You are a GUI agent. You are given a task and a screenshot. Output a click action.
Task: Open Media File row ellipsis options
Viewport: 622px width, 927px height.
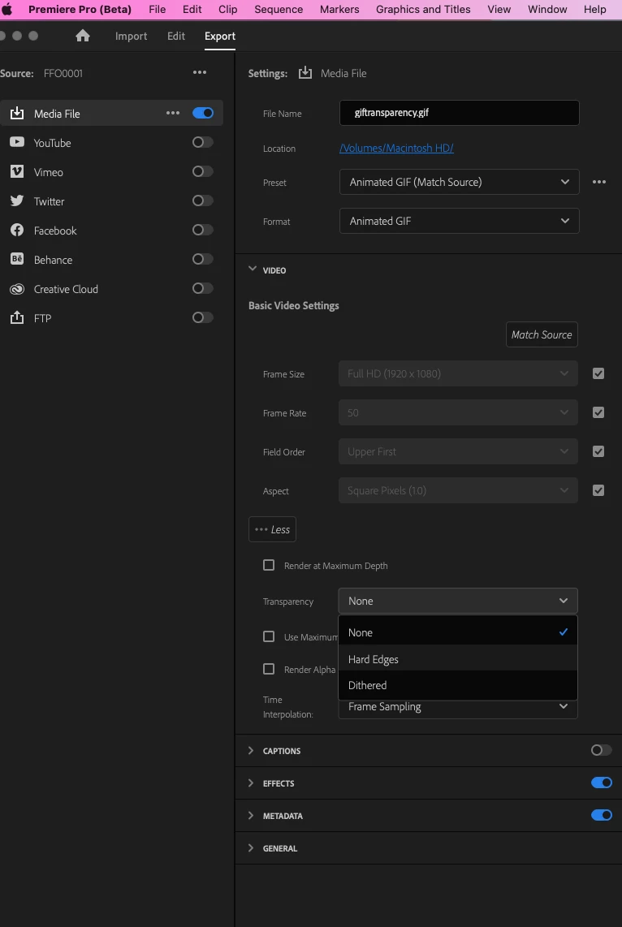pyautogui.click(x=173, y=113)
